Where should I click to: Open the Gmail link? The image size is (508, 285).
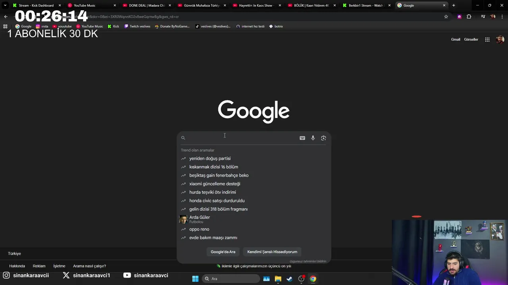click(456, 40)
